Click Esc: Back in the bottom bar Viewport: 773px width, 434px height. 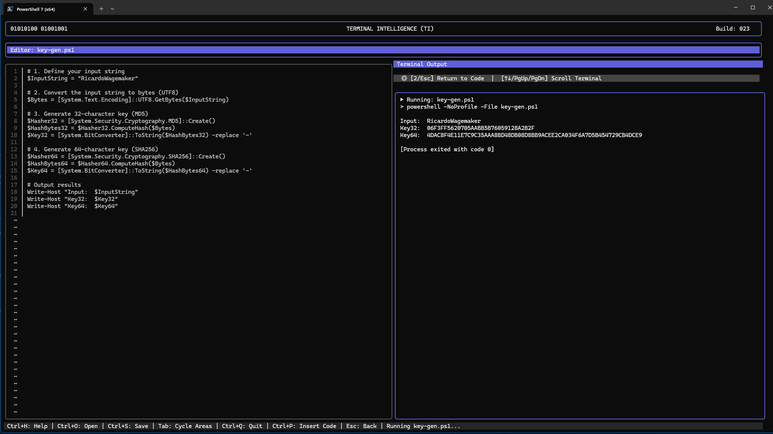coord(361,426)
